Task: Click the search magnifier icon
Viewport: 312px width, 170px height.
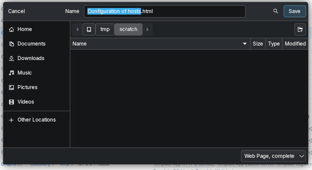Action: pyautogui.click(x=276, y=11)
